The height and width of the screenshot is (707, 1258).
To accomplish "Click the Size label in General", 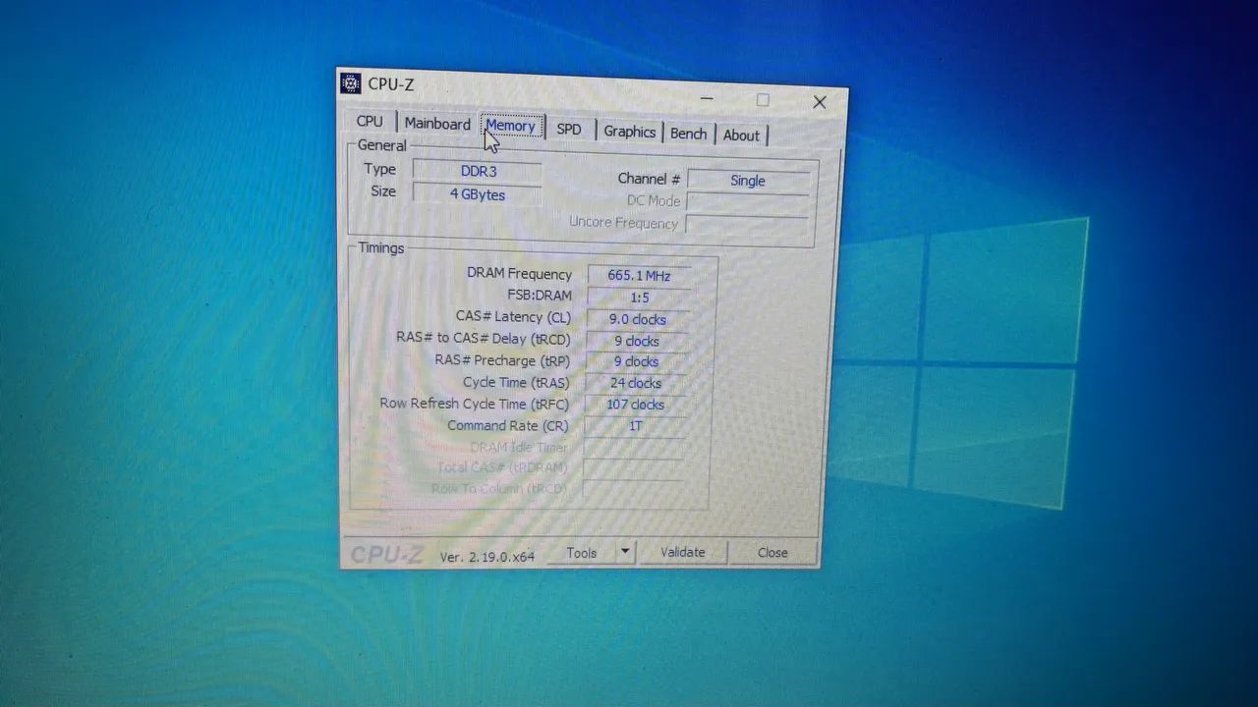I will click(383, 191).
